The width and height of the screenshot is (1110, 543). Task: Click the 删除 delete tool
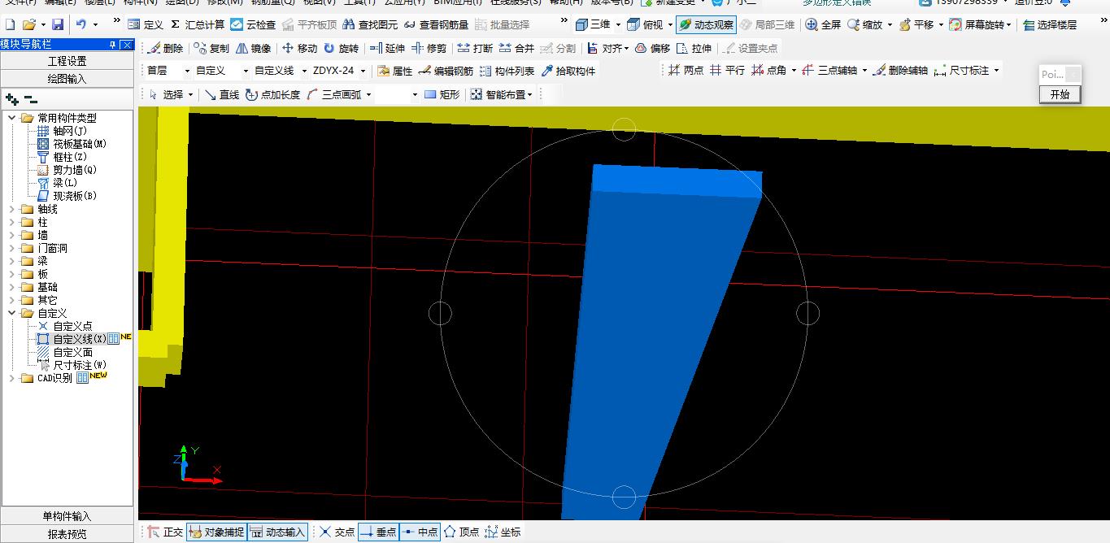pos(165,48)
